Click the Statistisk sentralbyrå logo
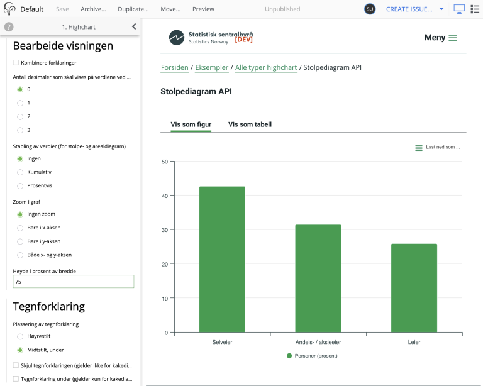The width and height of the screenshot is (483, 386). point(211,37)
